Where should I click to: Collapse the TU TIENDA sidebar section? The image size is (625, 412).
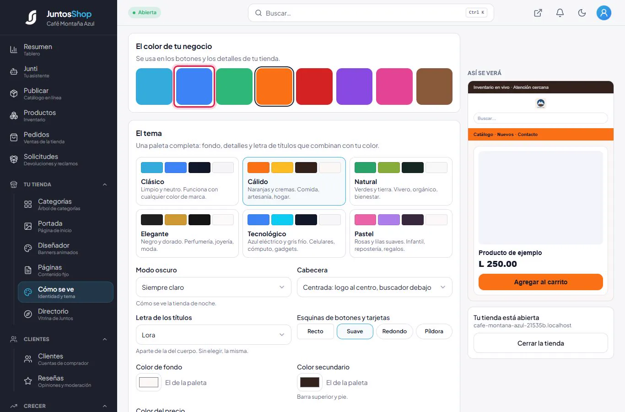tap(105, 184)
